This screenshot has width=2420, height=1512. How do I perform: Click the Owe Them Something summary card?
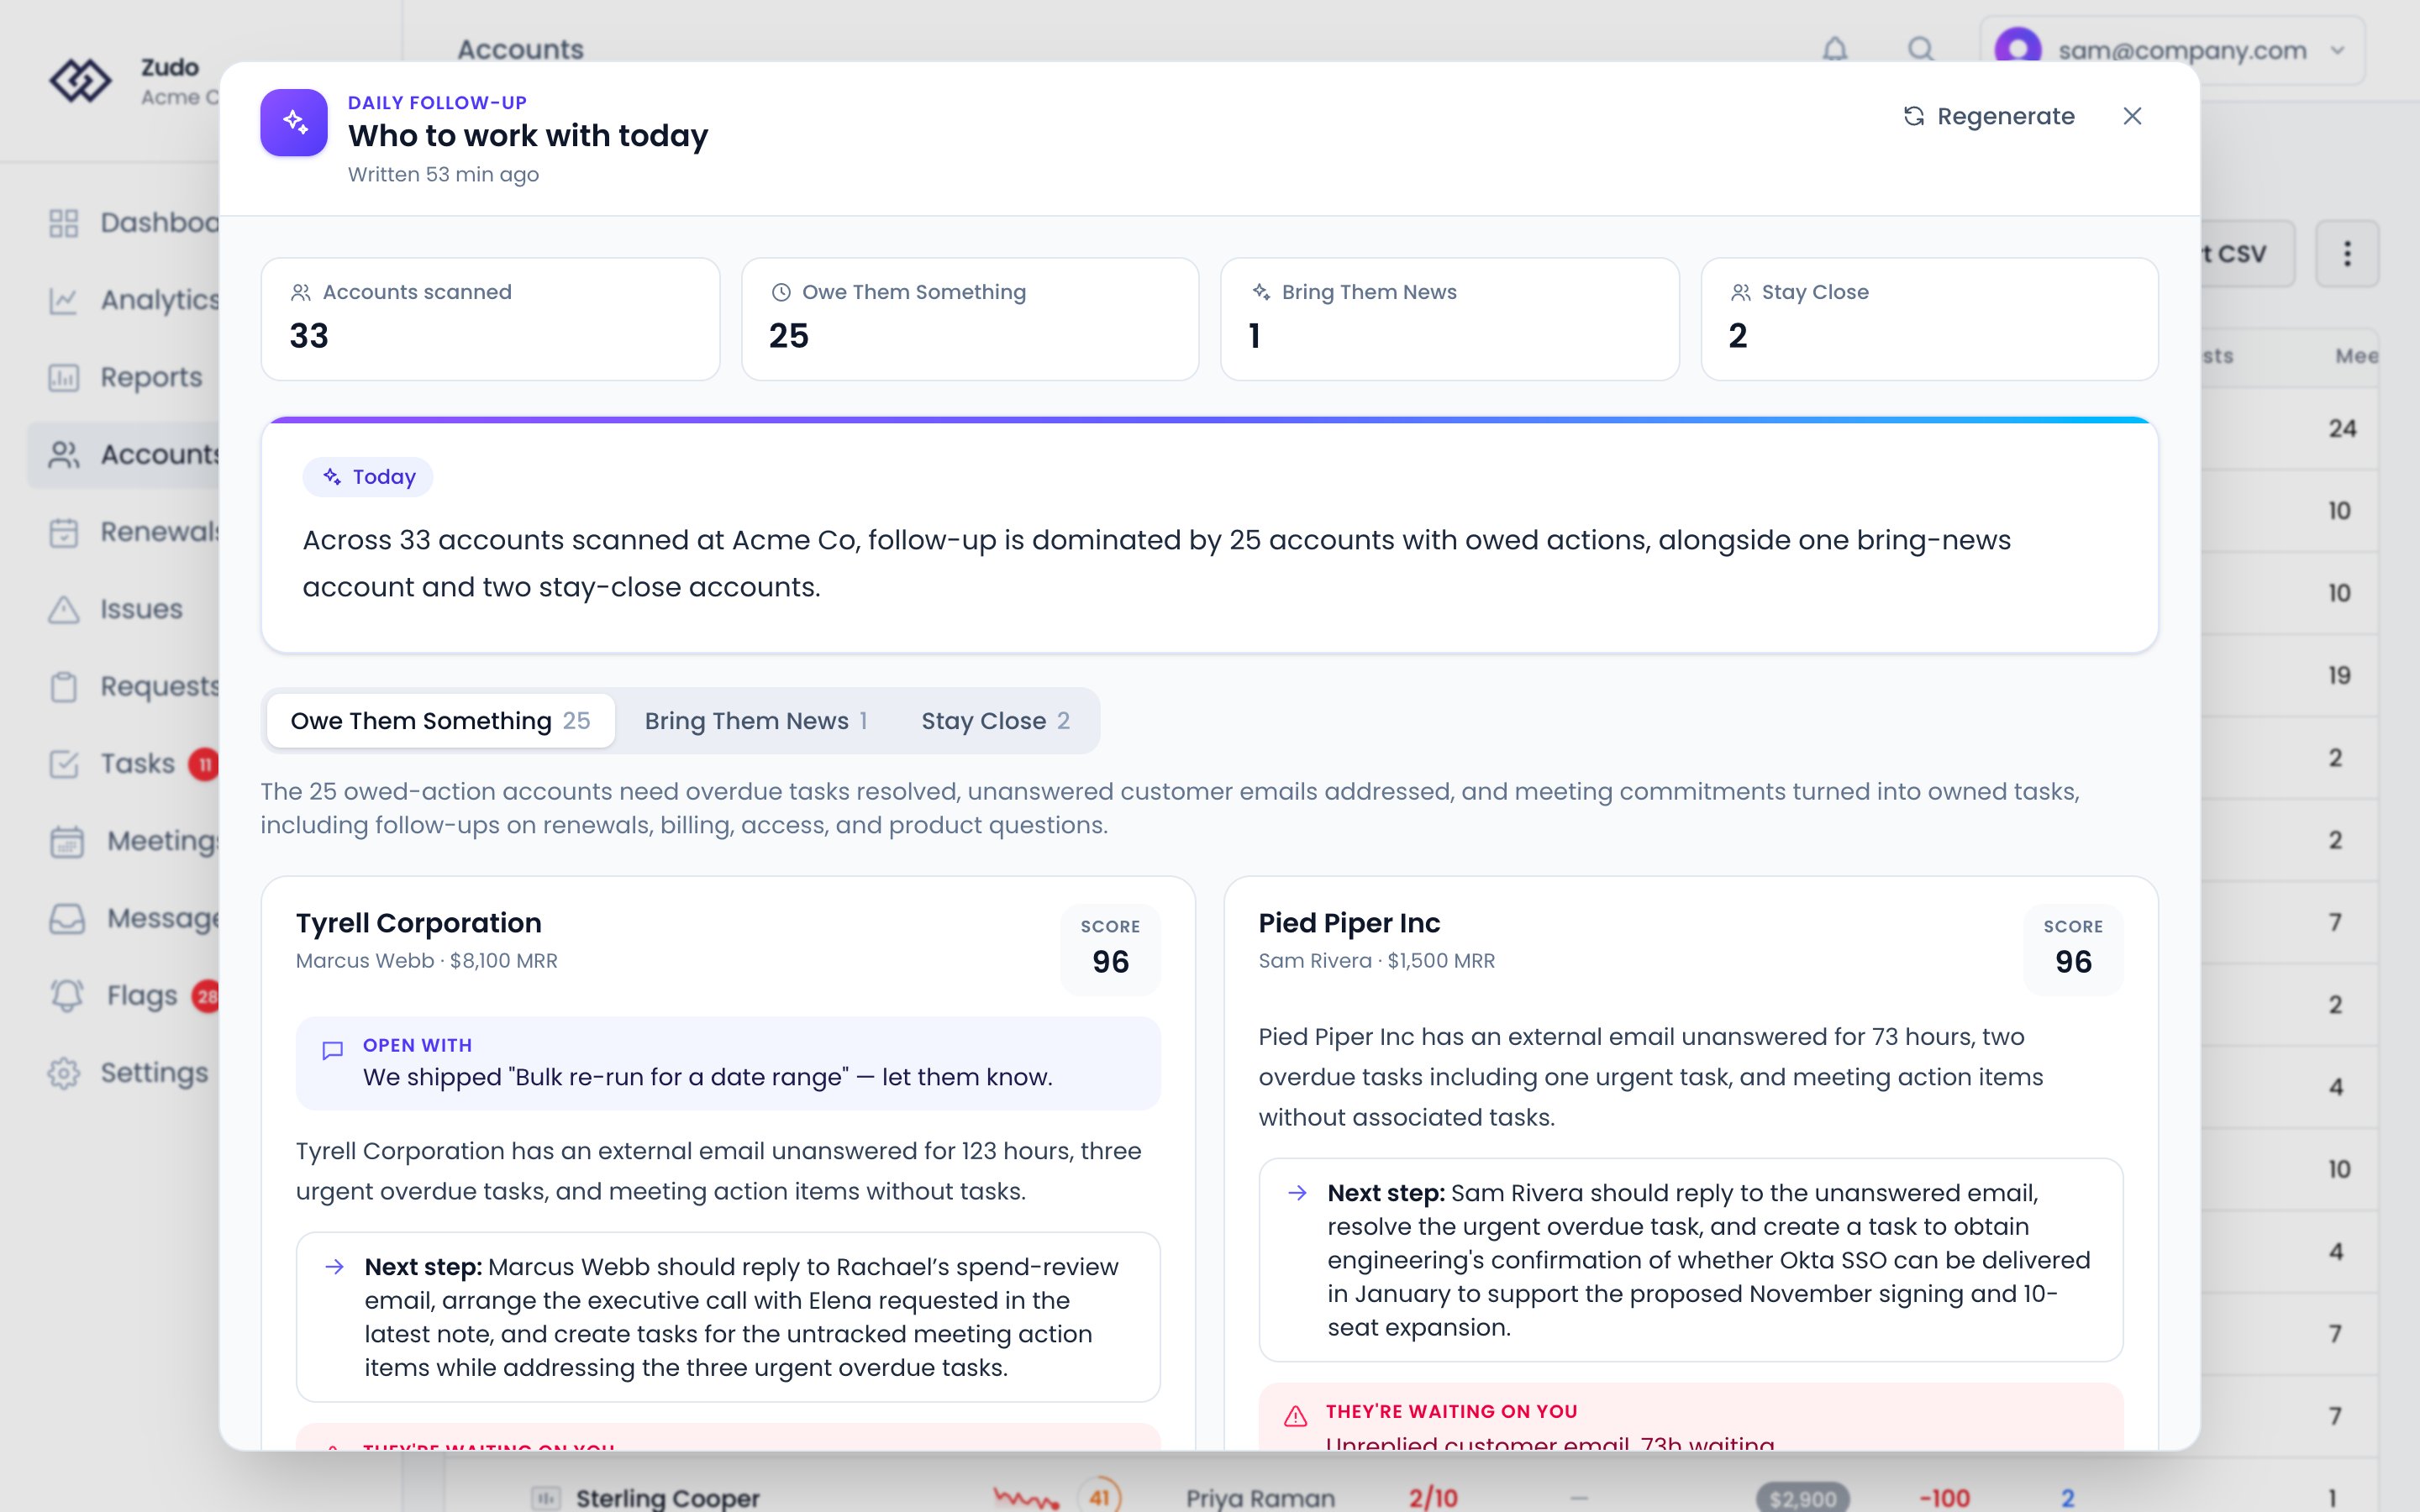(970, 319)
